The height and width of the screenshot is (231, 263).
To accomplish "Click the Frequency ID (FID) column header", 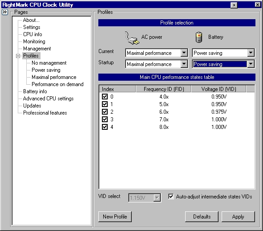I will pyautogui.click(x=163, y=89).
